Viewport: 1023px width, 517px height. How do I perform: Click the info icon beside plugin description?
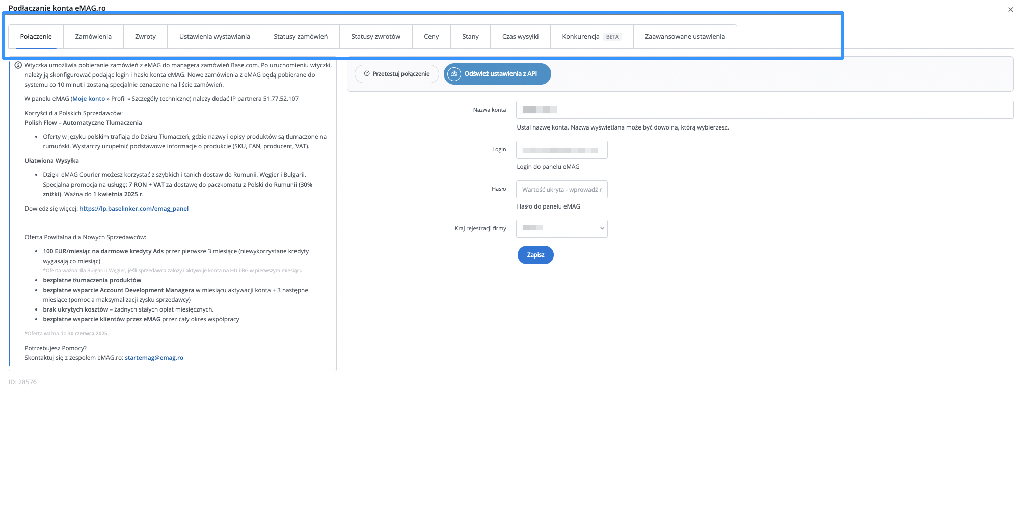point(18,65)
